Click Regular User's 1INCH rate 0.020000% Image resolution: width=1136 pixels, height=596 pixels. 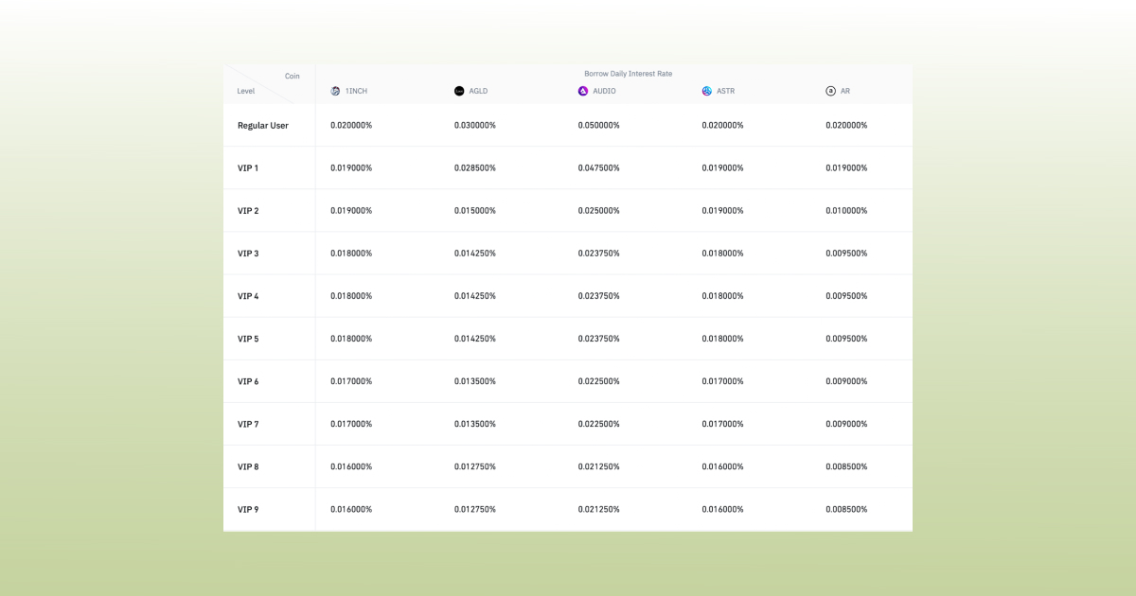click(349, 125)
